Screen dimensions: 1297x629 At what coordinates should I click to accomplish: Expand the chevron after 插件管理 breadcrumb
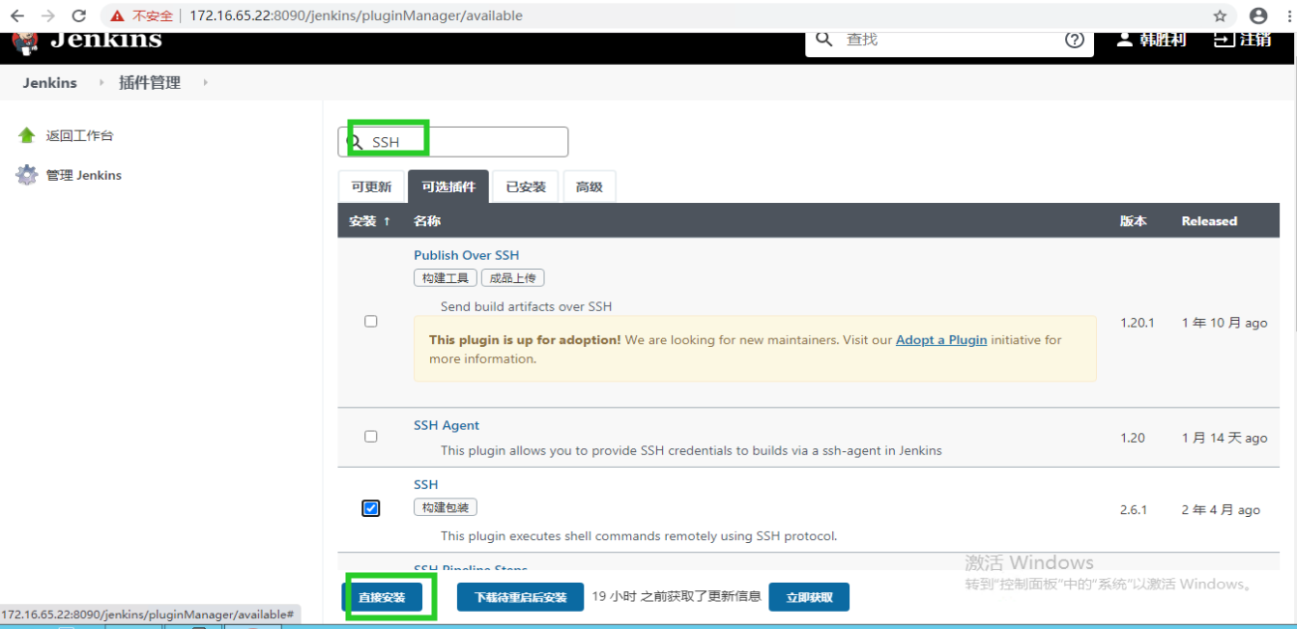tap(206, 83)
